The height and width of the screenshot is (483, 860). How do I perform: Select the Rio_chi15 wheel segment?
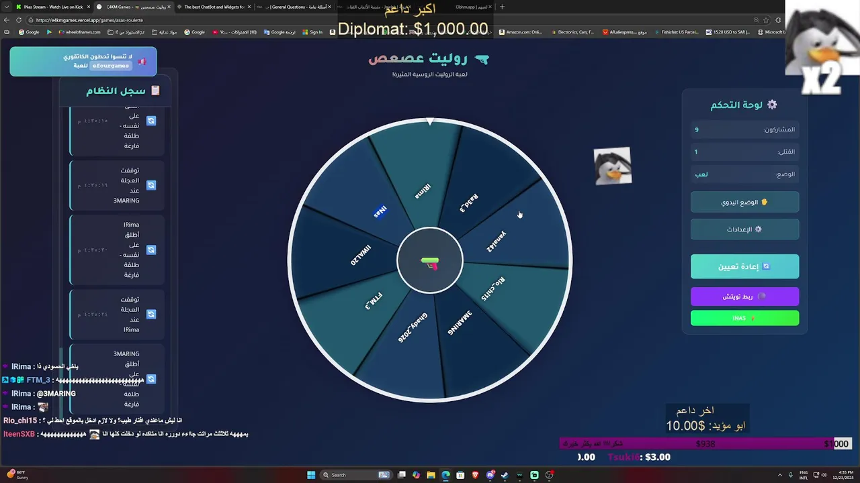[x=514, y=295]
